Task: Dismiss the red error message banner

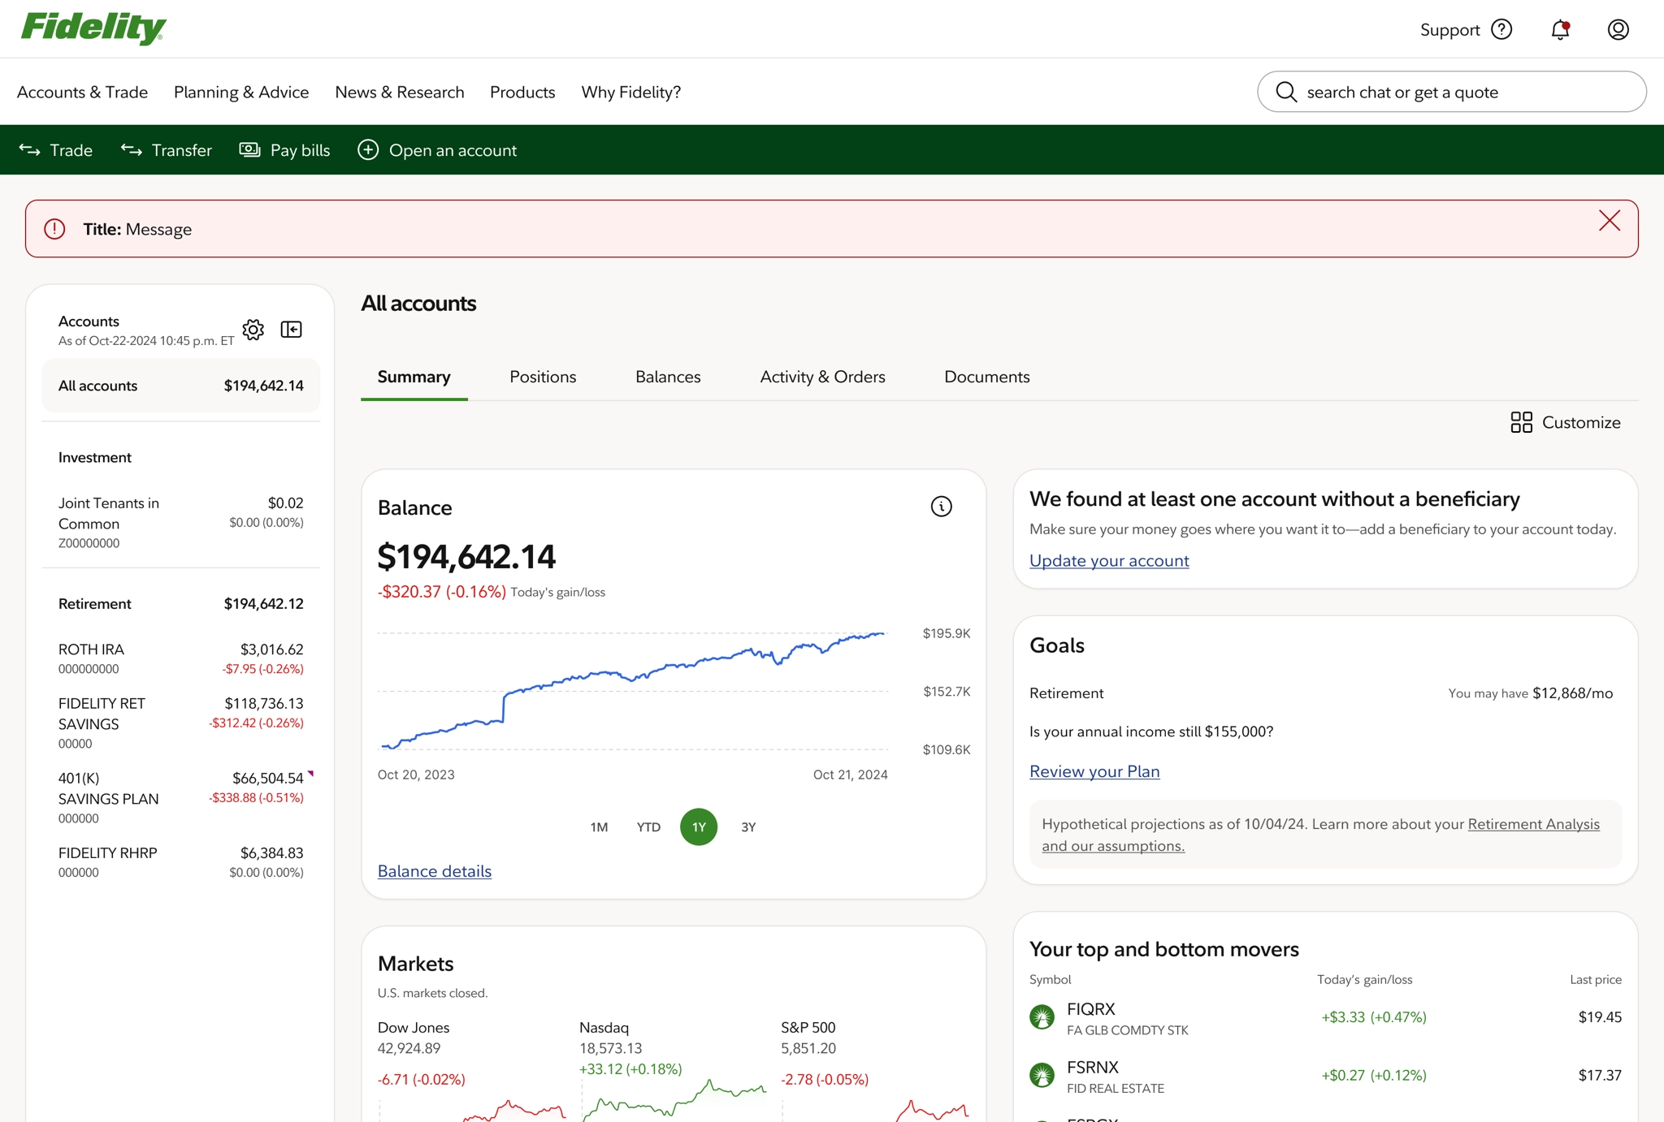Action: pos(1609,221)
